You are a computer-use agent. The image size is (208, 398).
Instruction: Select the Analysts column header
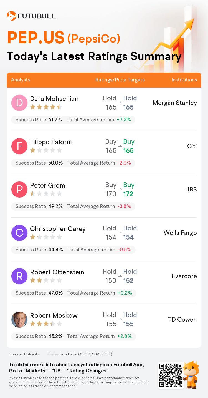(21, 80)
